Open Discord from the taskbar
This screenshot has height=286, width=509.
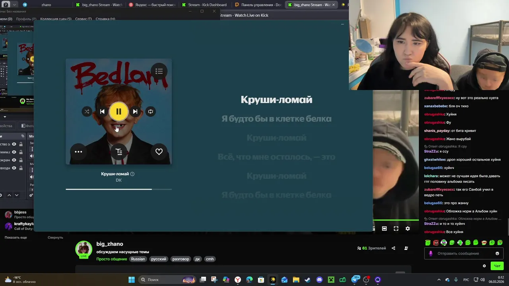click(x=319, y=280)
